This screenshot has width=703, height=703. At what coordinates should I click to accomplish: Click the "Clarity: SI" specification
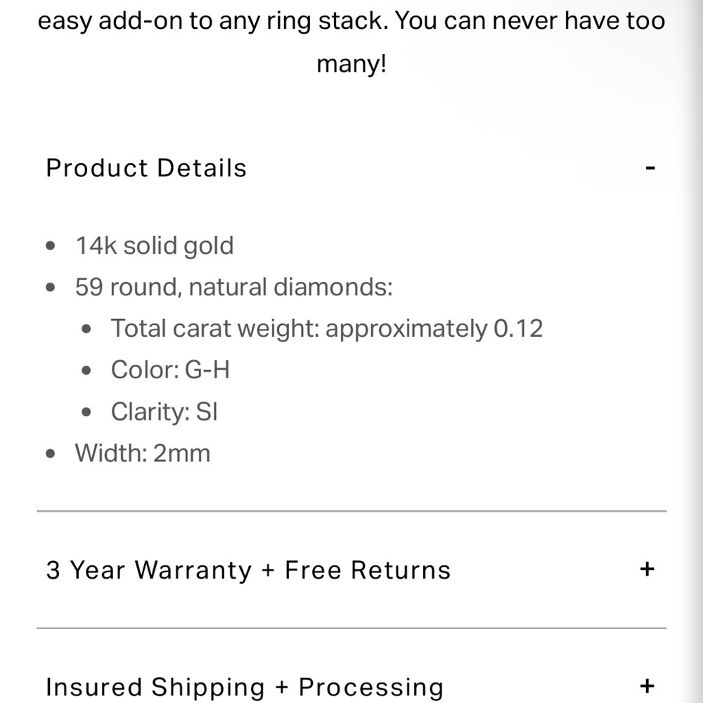pyautogui.click(x=165, y=412)
